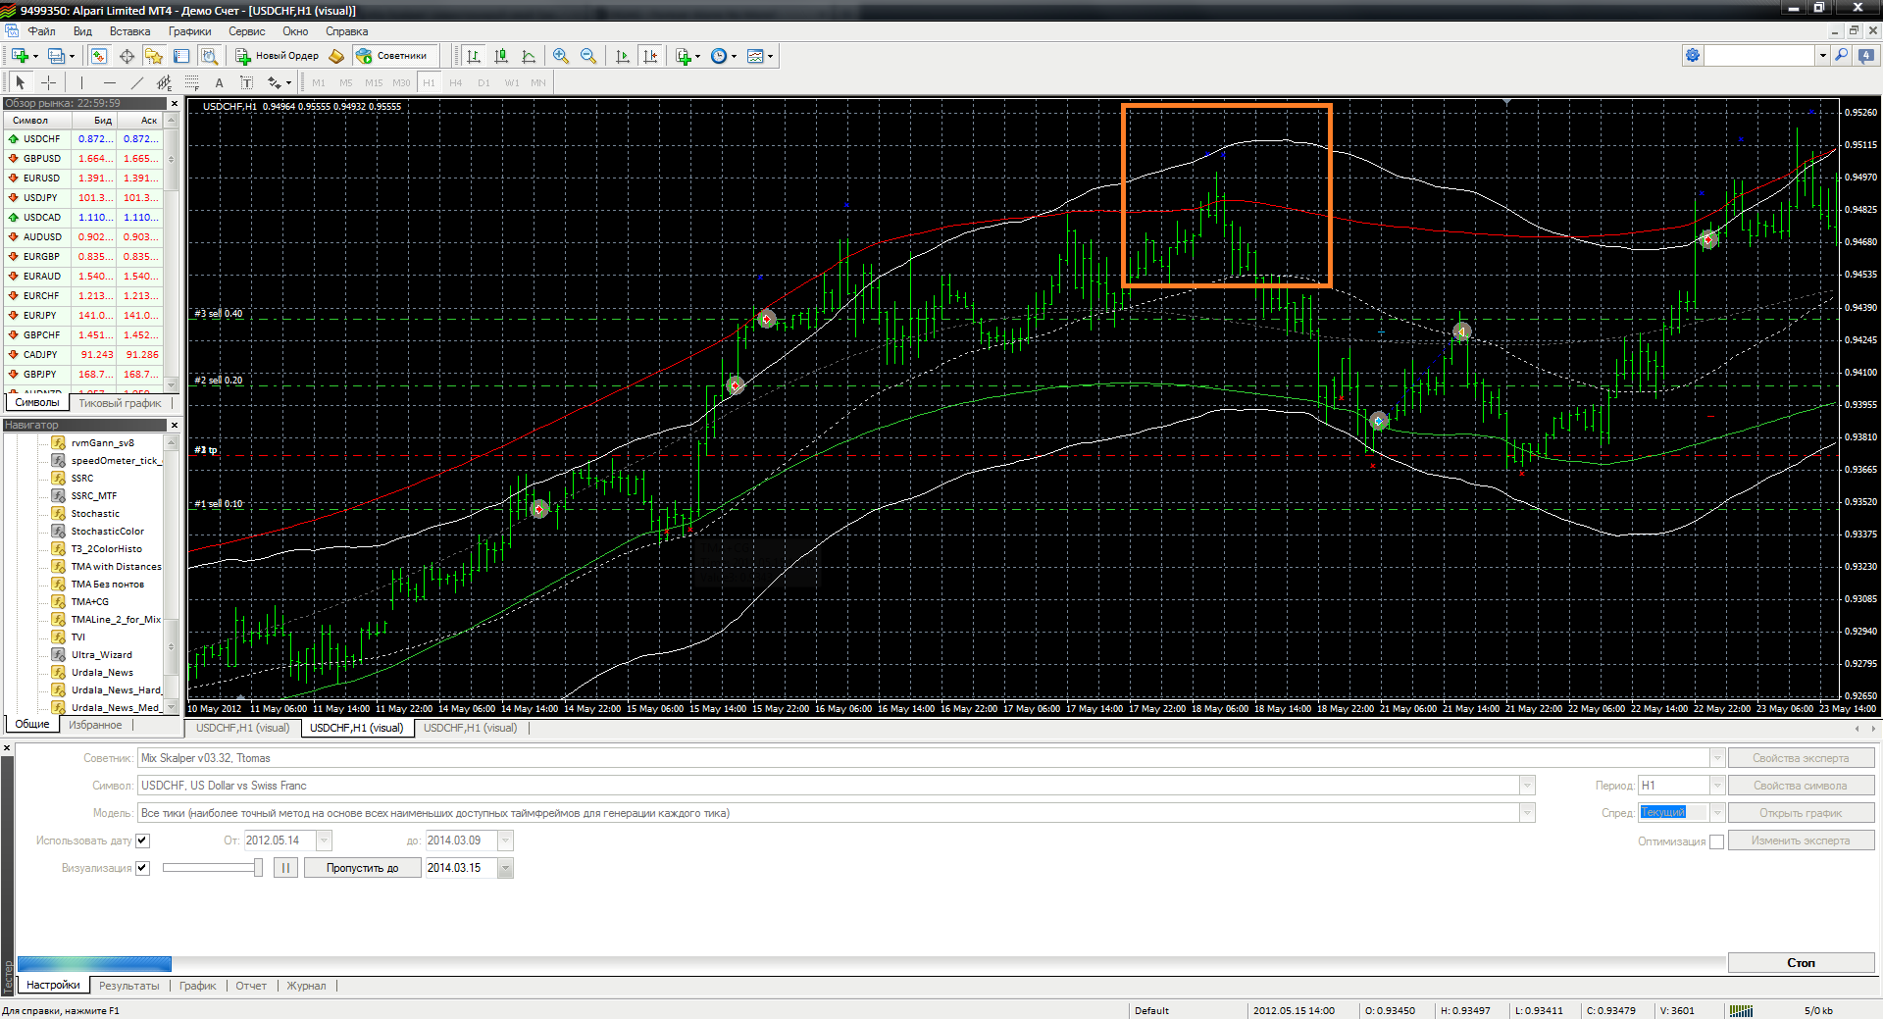Select the text label 'T' tool
The width and height of the screenshot is (1883, 1019).
246,82
